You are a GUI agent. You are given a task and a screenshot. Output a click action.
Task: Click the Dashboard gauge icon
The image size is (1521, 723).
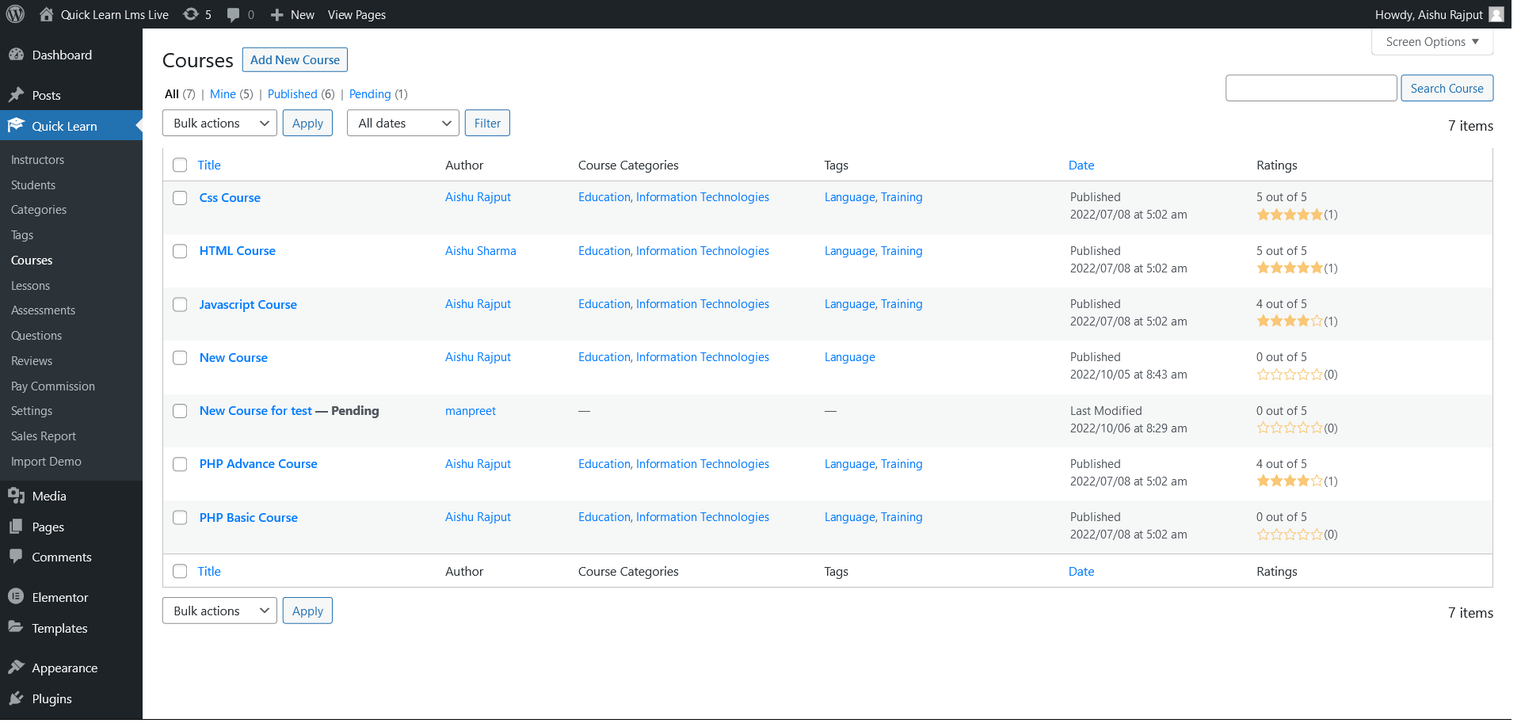tap(16, 55)
